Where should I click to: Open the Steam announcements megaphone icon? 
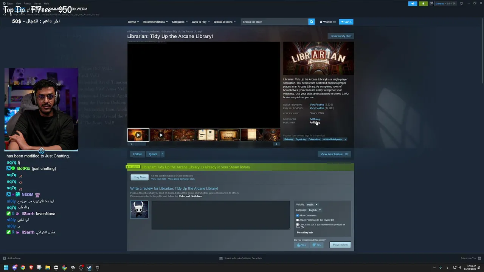[413, 3]
